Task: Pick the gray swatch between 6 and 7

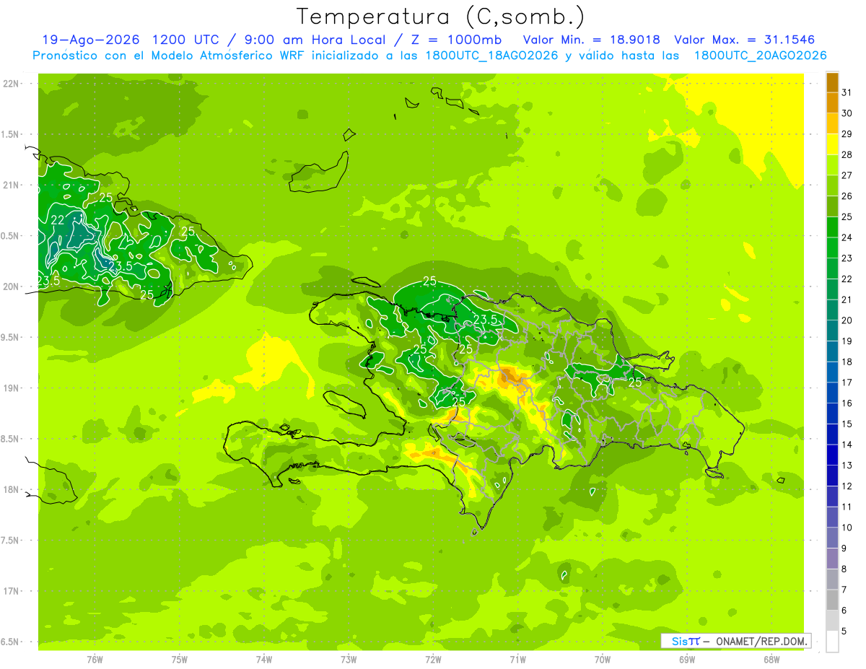Action: (832, 600)
